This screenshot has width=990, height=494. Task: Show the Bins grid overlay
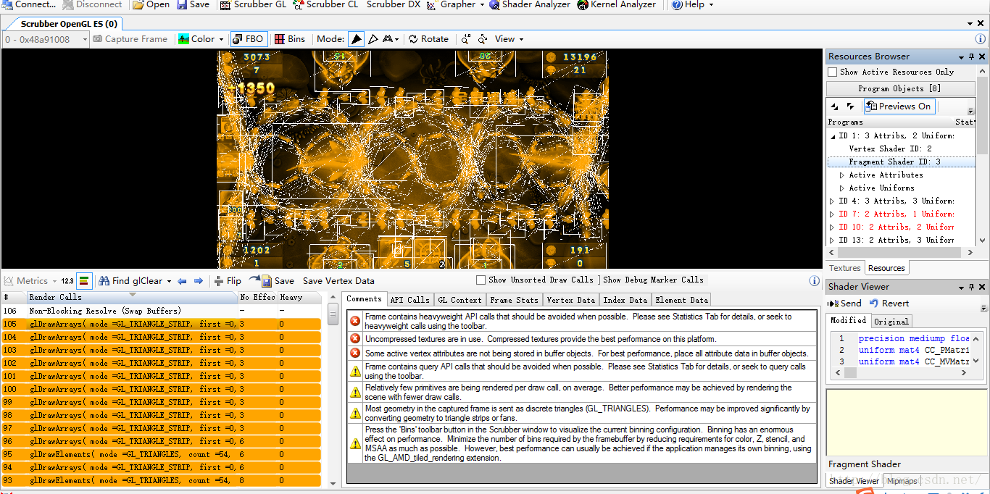[x=290, y=39]
